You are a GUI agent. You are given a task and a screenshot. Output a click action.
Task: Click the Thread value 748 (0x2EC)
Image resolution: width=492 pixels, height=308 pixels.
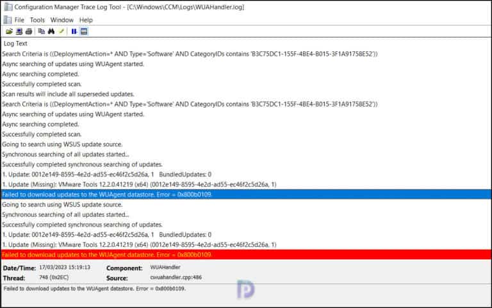tap(54, 277)
